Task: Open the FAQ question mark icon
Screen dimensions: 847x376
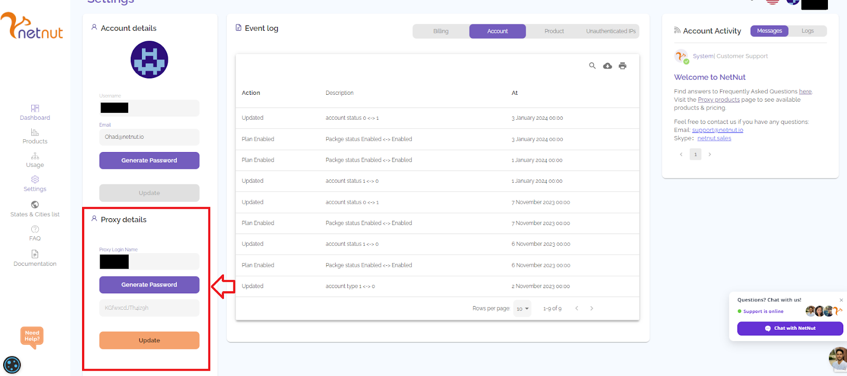Action: [x=35, y=229]
